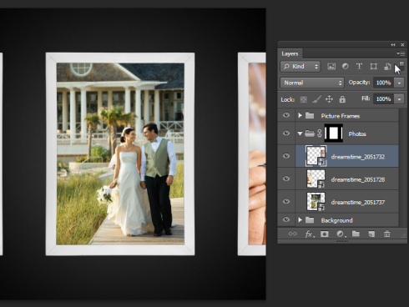
Task: Click the Link layers icon
Action: click(292, 234)
